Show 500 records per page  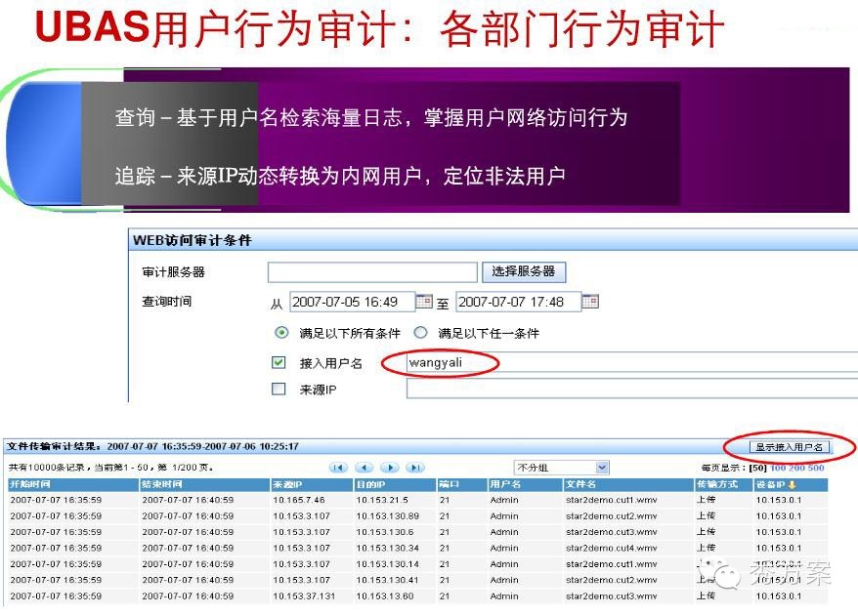(x=816, y=468)
